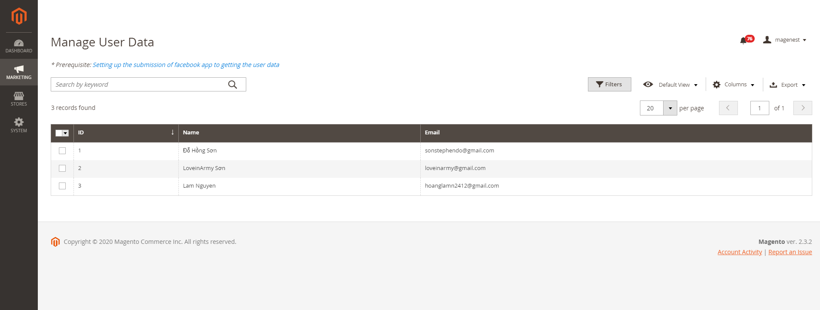Click the Magento logo in sidebar
Image resolution: width=820 pixels, height=310 pixels.
point(19,16)
